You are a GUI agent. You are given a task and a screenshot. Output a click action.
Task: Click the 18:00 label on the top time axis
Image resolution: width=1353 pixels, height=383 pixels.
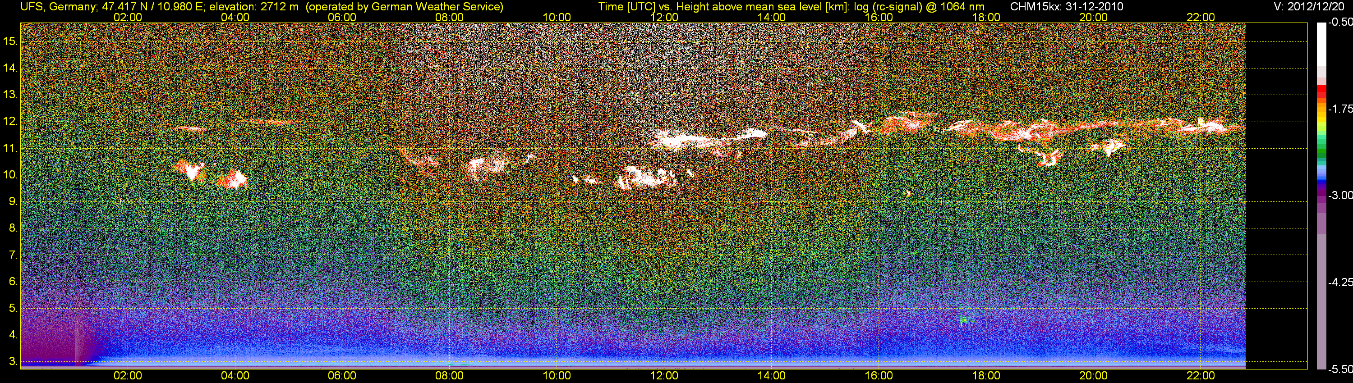[986, 17]
